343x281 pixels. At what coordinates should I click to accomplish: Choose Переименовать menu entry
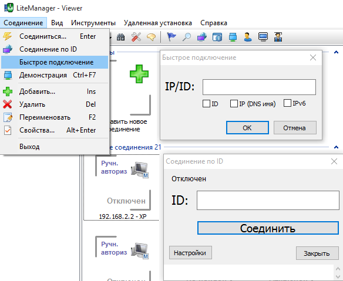click(x=55, y=117)
